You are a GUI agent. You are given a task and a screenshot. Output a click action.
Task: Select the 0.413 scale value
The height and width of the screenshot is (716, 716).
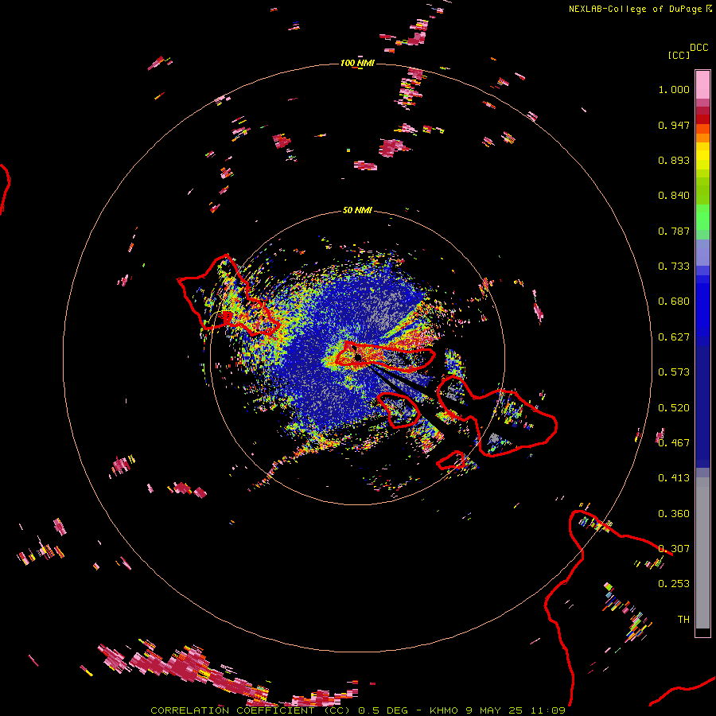coord(674,478)
